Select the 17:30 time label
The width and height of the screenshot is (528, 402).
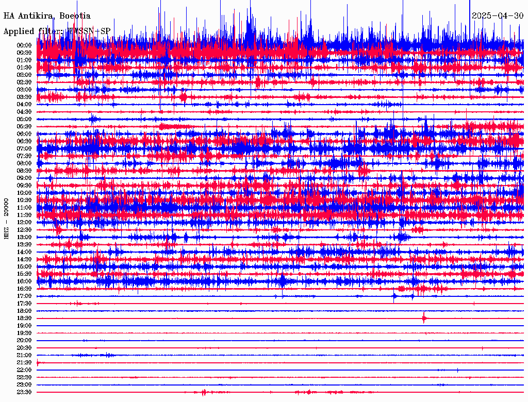coord(24,304)
